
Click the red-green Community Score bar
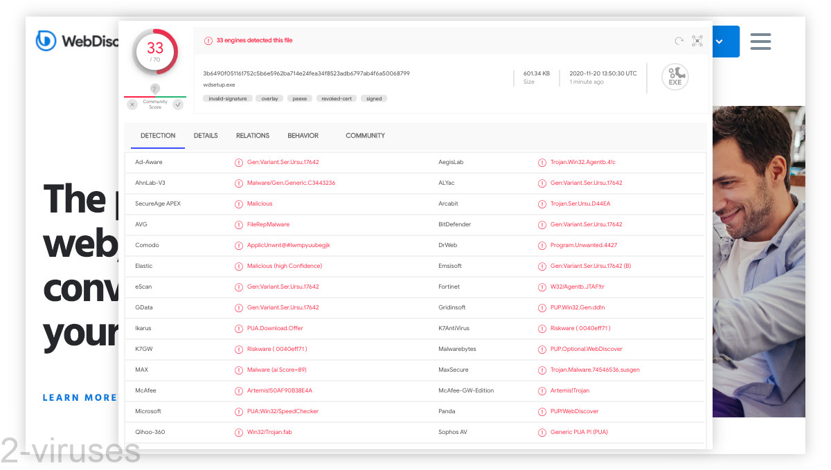click(154, 97)
